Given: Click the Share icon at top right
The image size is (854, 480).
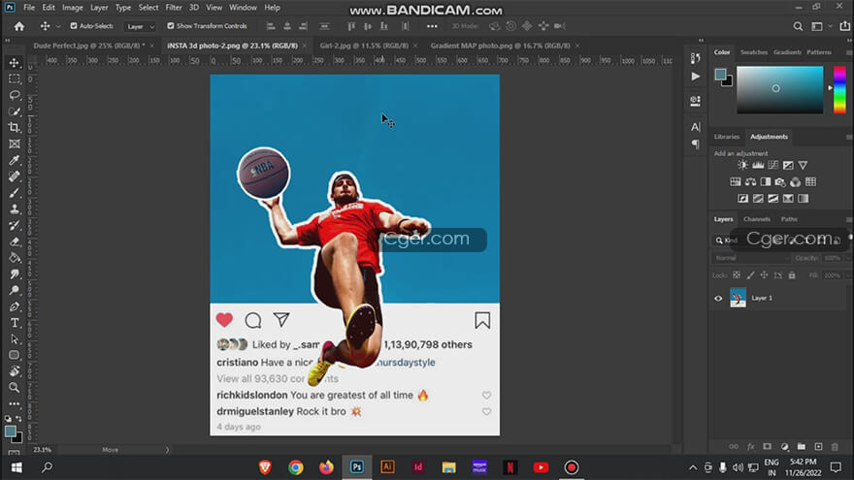Looking at the screenshot, I should click(844, 26).
